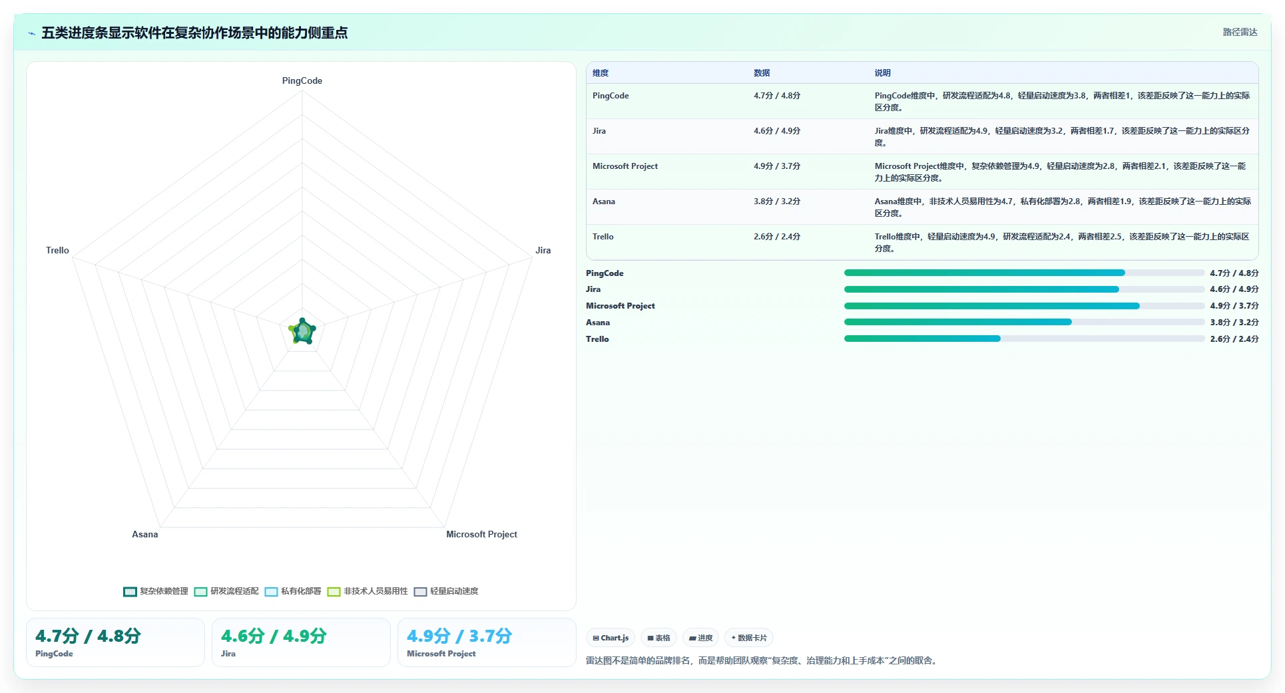Viewport: 1285px width, 693px height.
Task: Click the 数据卡片 tag chip
Action: click(x=748, y=638)
